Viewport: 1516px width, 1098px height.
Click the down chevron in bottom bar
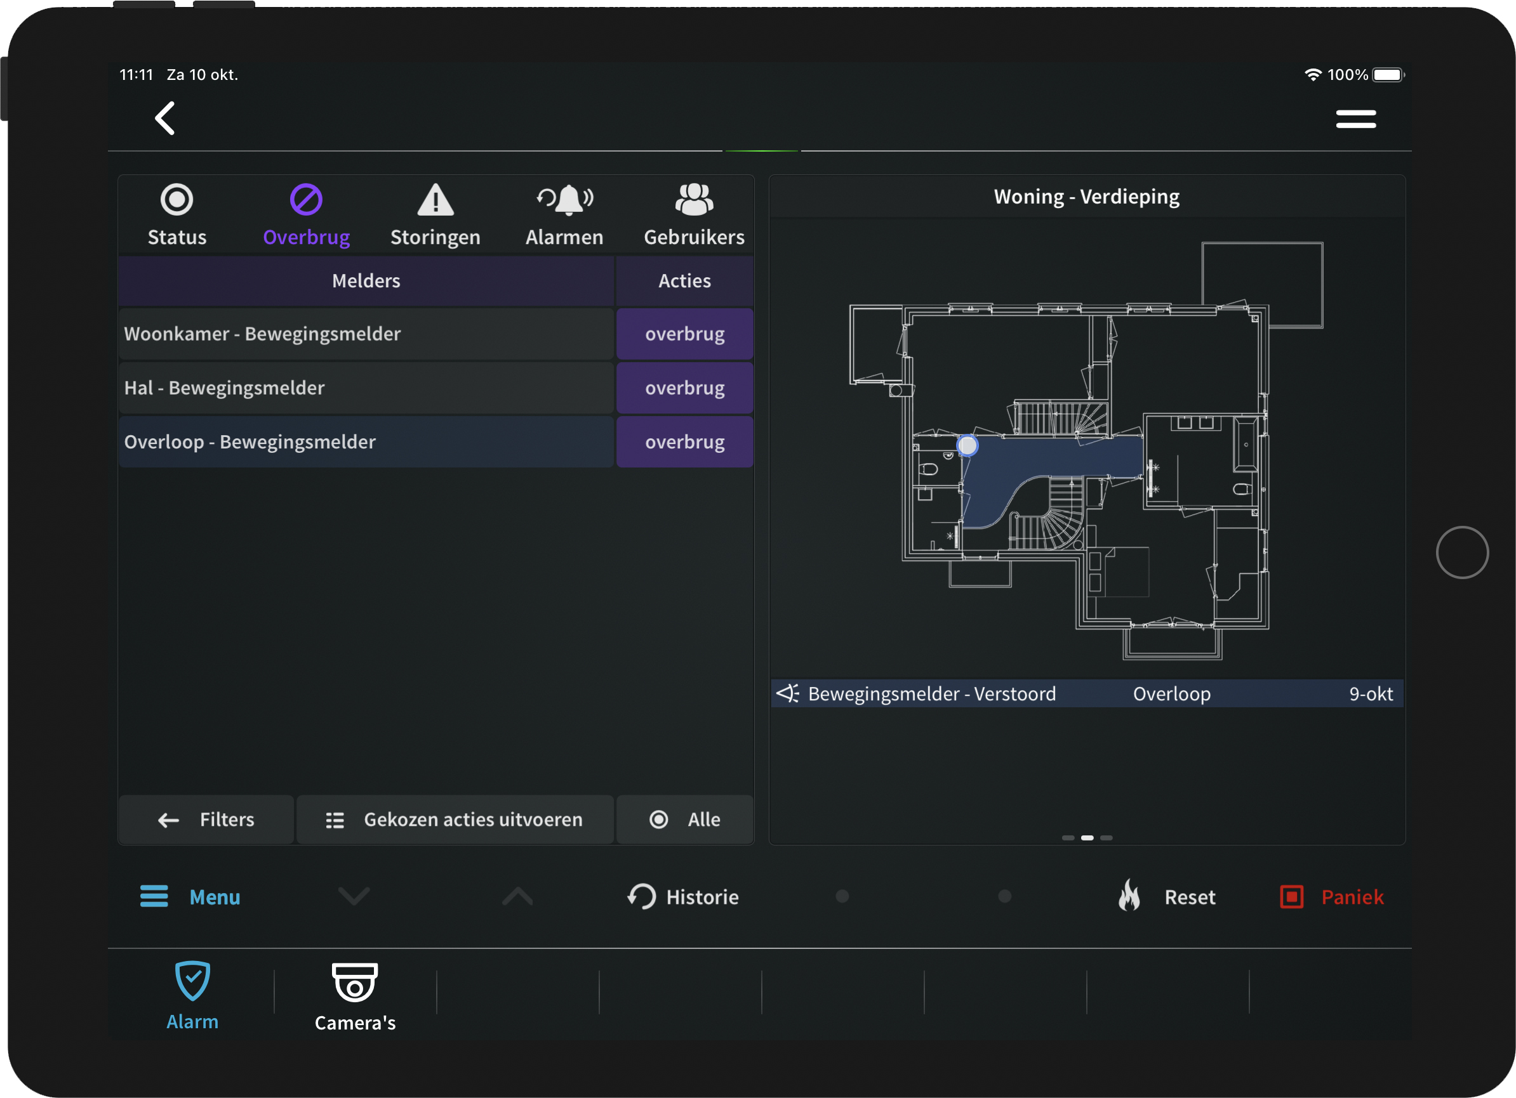coord(354,896)
